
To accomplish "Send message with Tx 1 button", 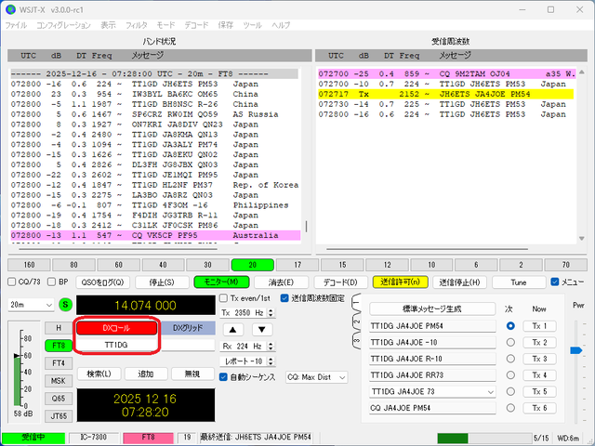I will (x=539, y=326).
